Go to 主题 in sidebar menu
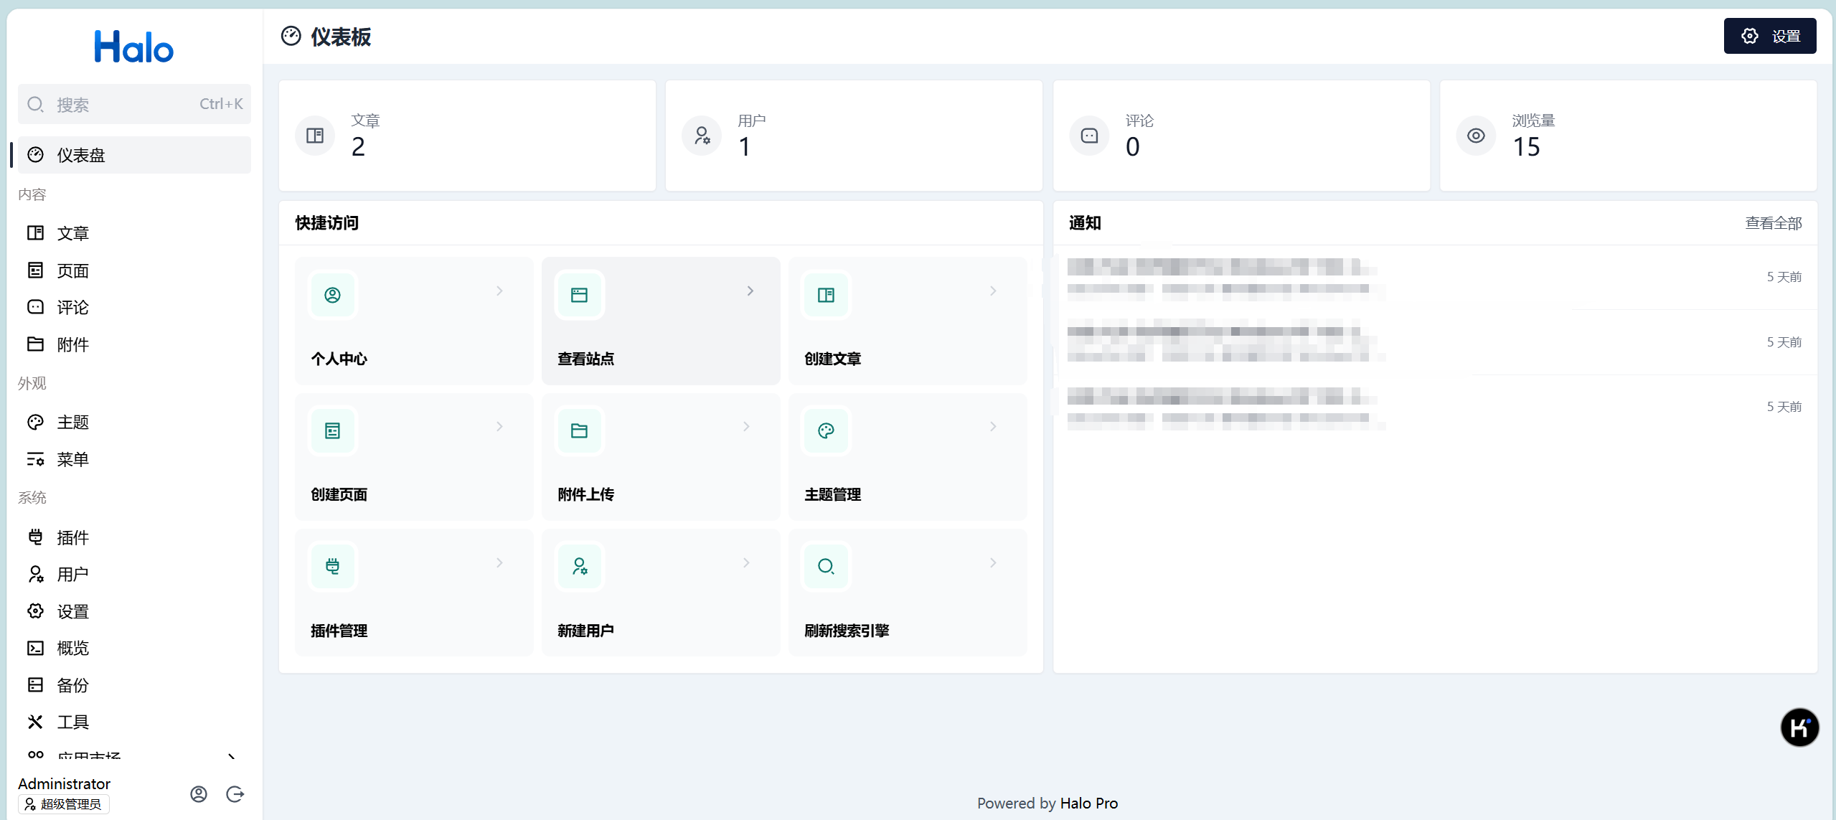The width and height of the screenshot is (1836, 820). (x=73, y=422)
